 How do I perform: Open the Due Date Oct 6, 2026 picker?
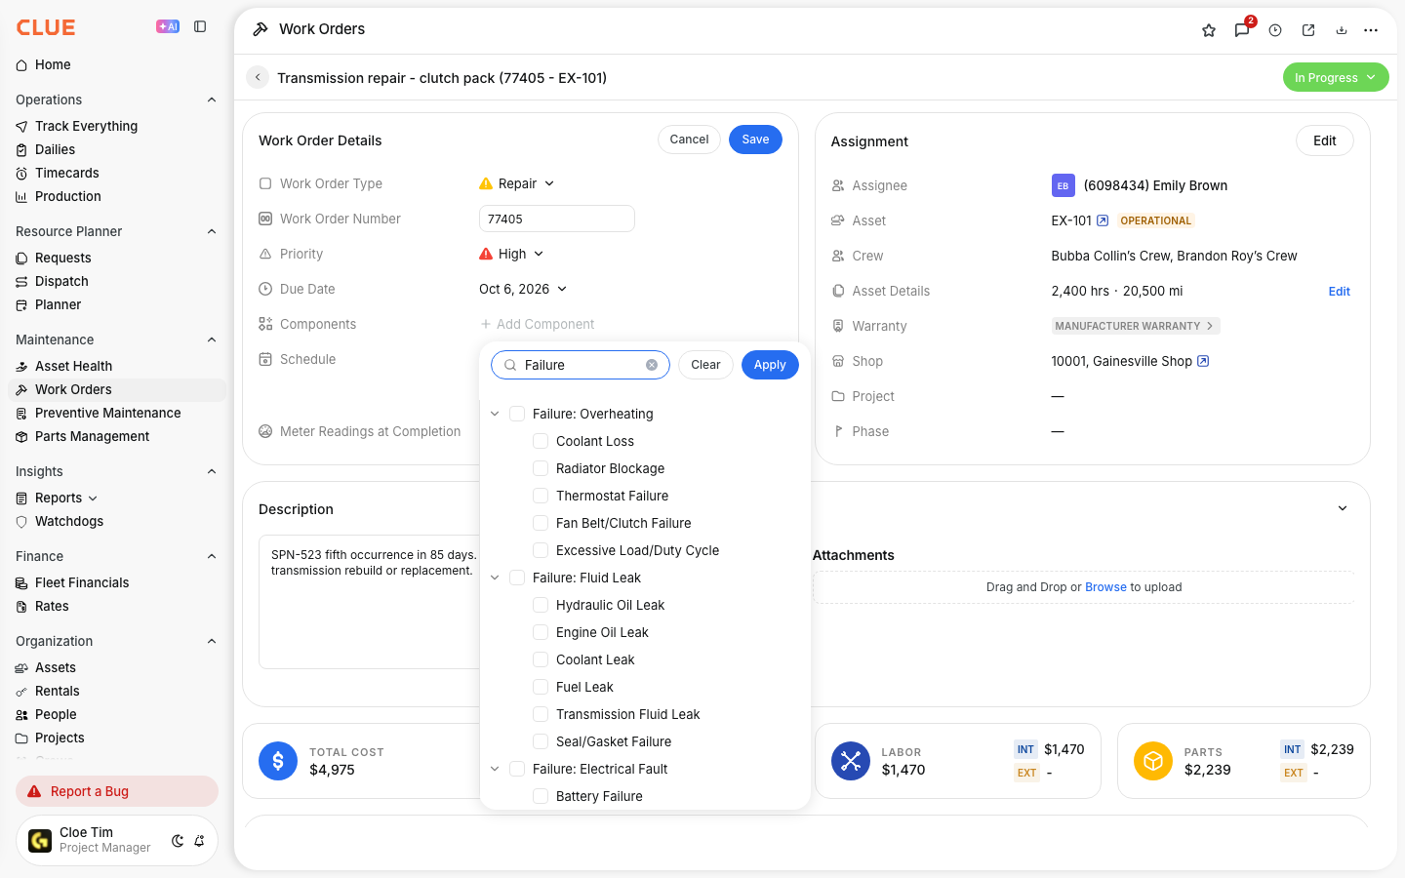[523, 289]
